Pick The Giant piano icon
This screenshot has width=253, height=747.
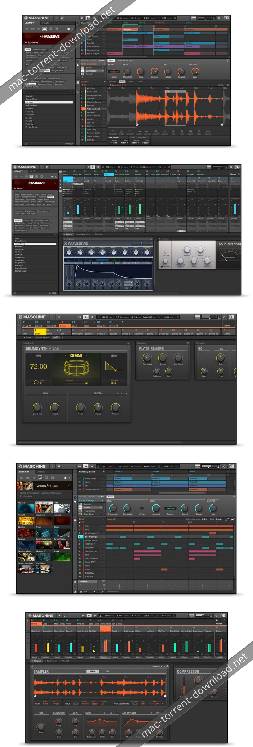(x=44, y=569)
